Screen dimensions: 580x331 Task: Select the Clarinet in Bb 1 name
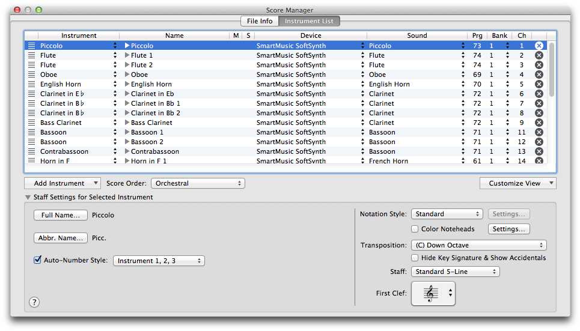pyautogui.click(x=156, y=103)
